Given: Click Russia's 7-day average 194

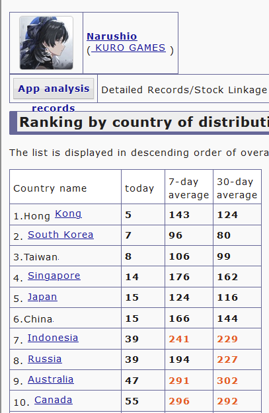Looking at the screenshot, I should (179, 359).
